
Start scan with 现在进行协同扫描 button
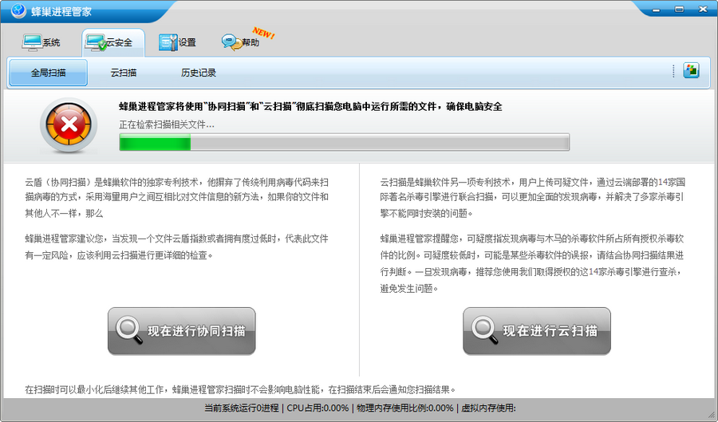pos(182,331)
